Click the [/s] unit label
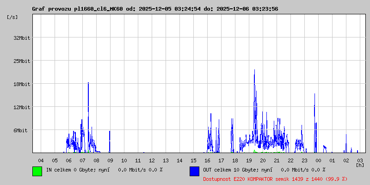 [x=12, y=17]
